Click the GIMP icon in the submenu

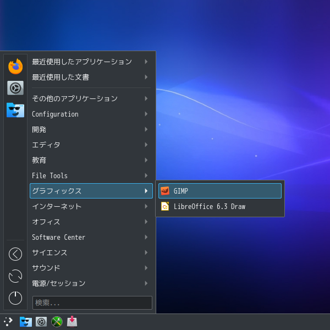tap(165, 191)
